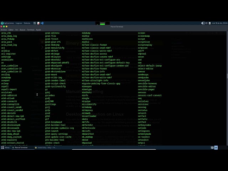Image resolution: width=228 pixels, height=171 pixels.
Task: Click the volume speaker icon in tray
Action: pos(203,23)
